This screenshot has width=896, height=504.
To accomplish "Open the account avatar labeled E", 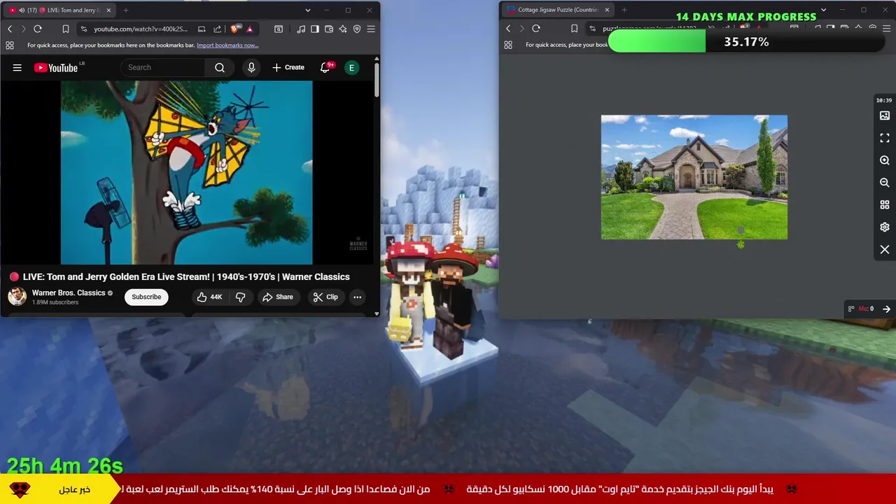I will pyautogui.click(x=352, y=67).
